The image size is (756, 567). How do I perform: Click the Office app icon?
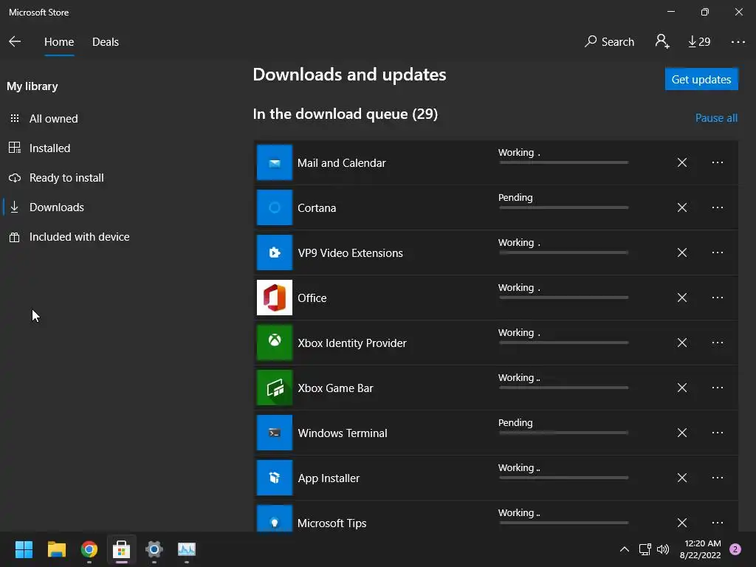click(275, 298)
